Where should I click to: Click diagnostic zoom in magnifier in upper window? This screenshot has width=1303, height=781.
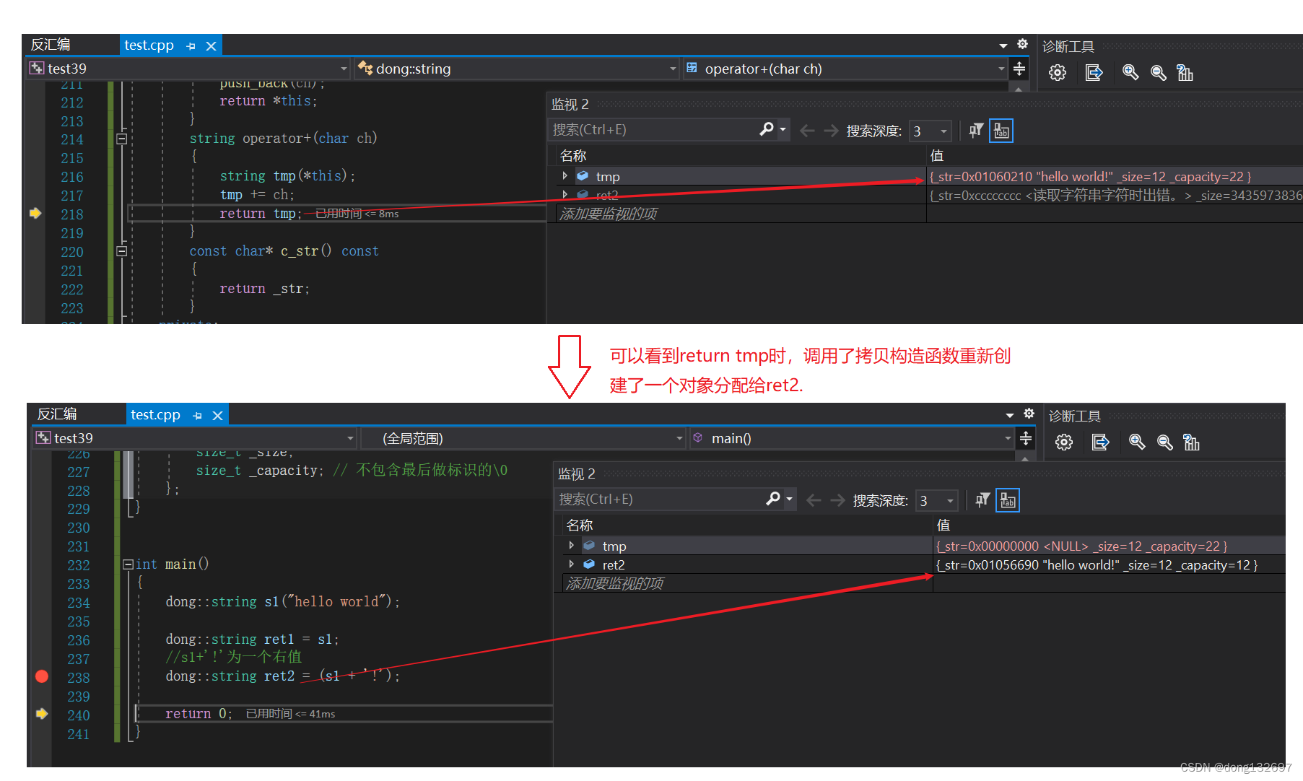coord(1130,72)
